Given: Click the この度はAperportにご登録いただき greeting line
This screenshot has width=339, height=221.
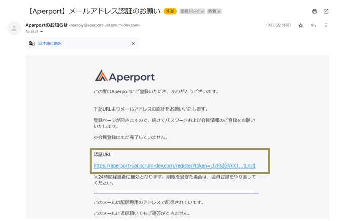Looking at the screenshot, I should tap(156, 92).
